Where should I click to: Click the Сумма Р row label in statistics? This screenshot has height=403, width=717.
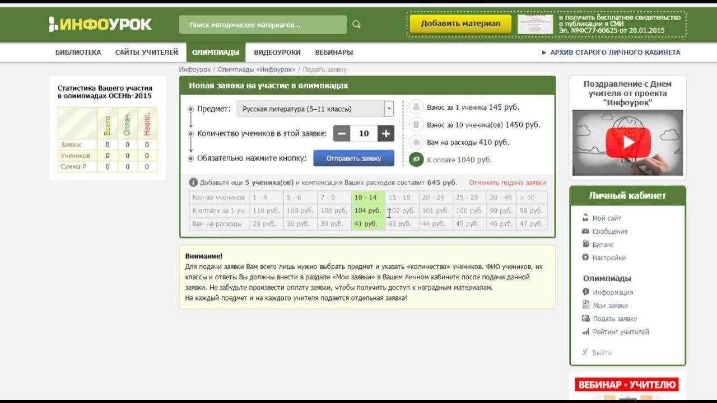(x=73, y=167)
